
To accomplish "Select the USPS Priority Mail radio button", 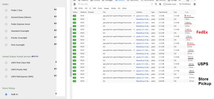I will [6, 70].
